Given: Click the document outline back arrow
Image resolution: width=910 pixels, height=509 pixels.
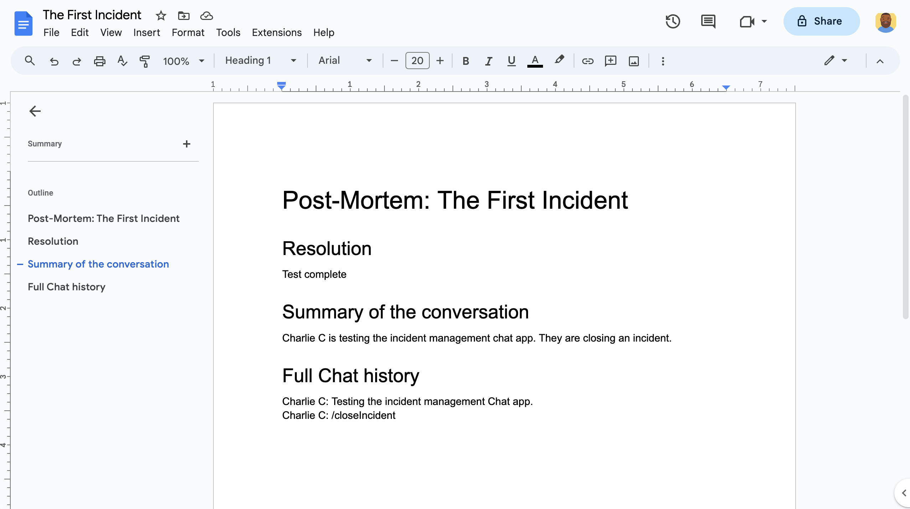Looking at the screenshot, I should [x=34, y=110].
